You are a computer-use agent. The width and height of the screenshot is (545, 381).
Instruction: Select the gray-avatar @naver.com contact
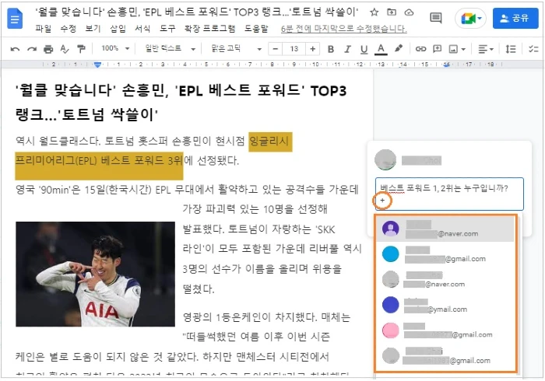pos(445,279)
